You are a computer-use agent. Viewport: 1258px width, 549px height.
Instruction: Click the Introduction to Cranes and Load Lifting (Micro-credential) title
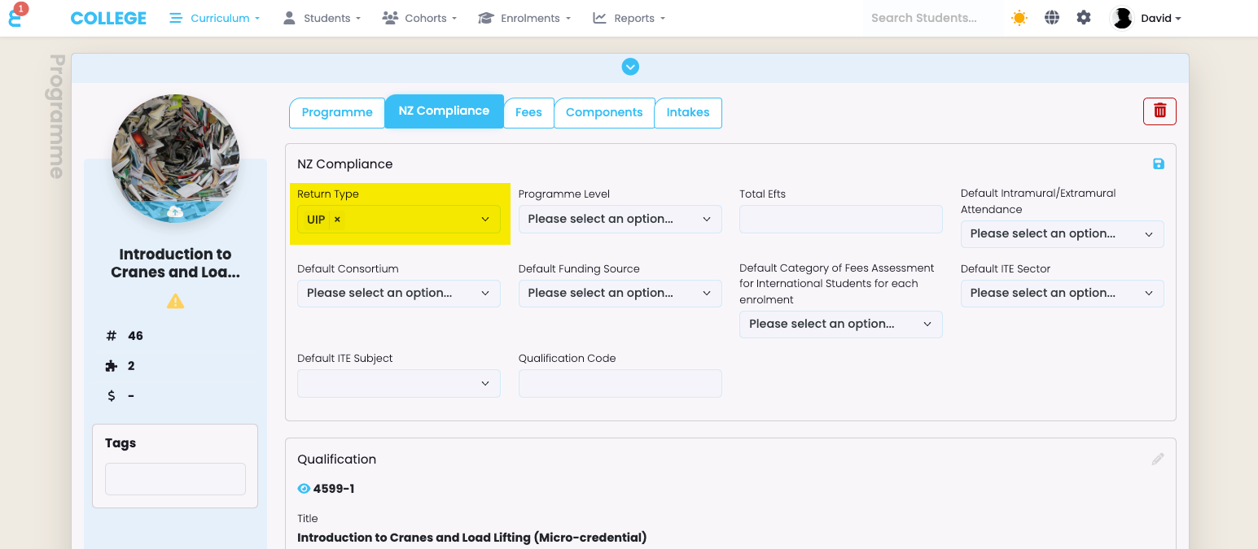pyautogui.click(x=472, y=538)
